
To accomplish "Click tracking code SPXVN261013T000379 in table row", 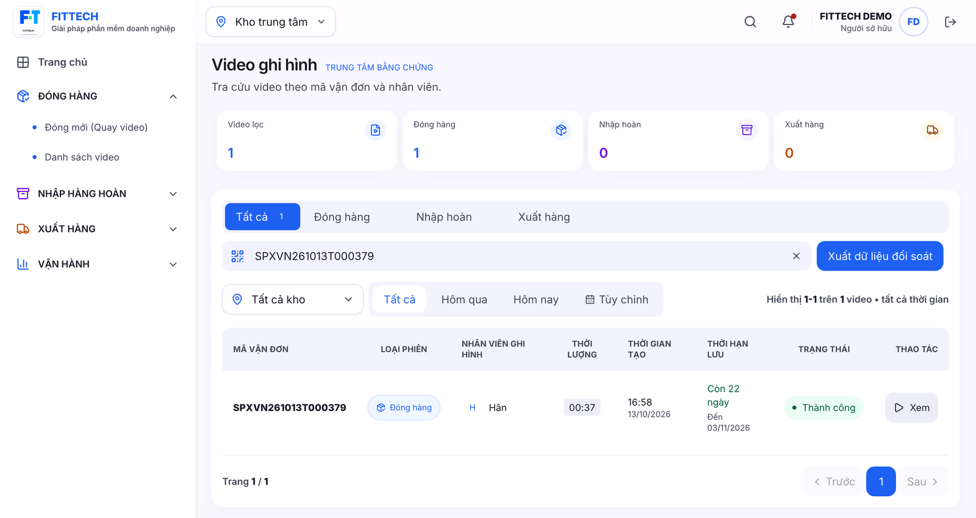I will 290,408.
